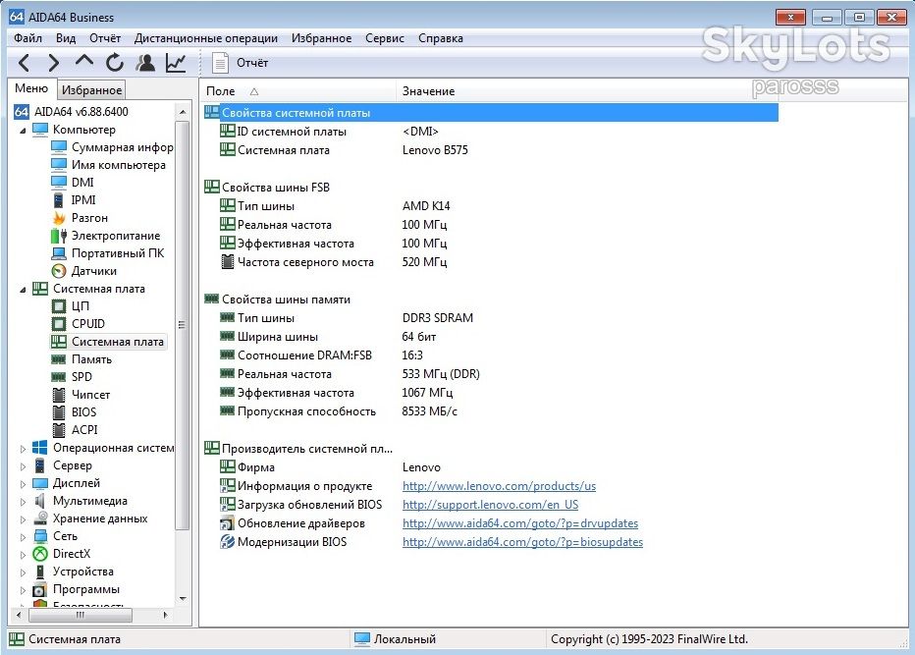Screen dimensions: 915x655
Task: Select the Чипсет chip icon in the tree
Action: (x=59, y=395)
